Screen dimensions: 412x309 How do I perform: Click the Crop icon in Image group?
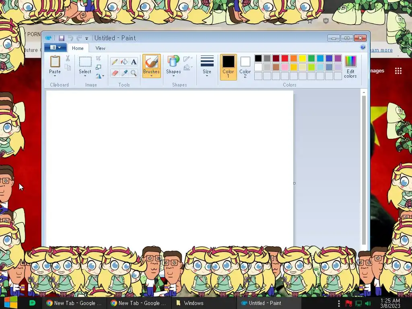[x=99, y=58]
